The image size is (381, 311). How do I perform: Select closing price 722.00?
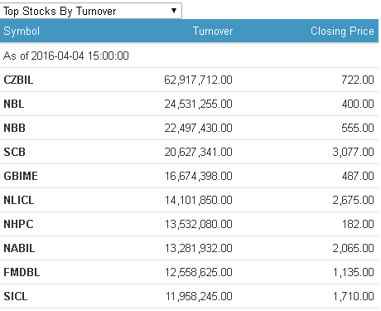pyautogui.click(x=358, y=80)
